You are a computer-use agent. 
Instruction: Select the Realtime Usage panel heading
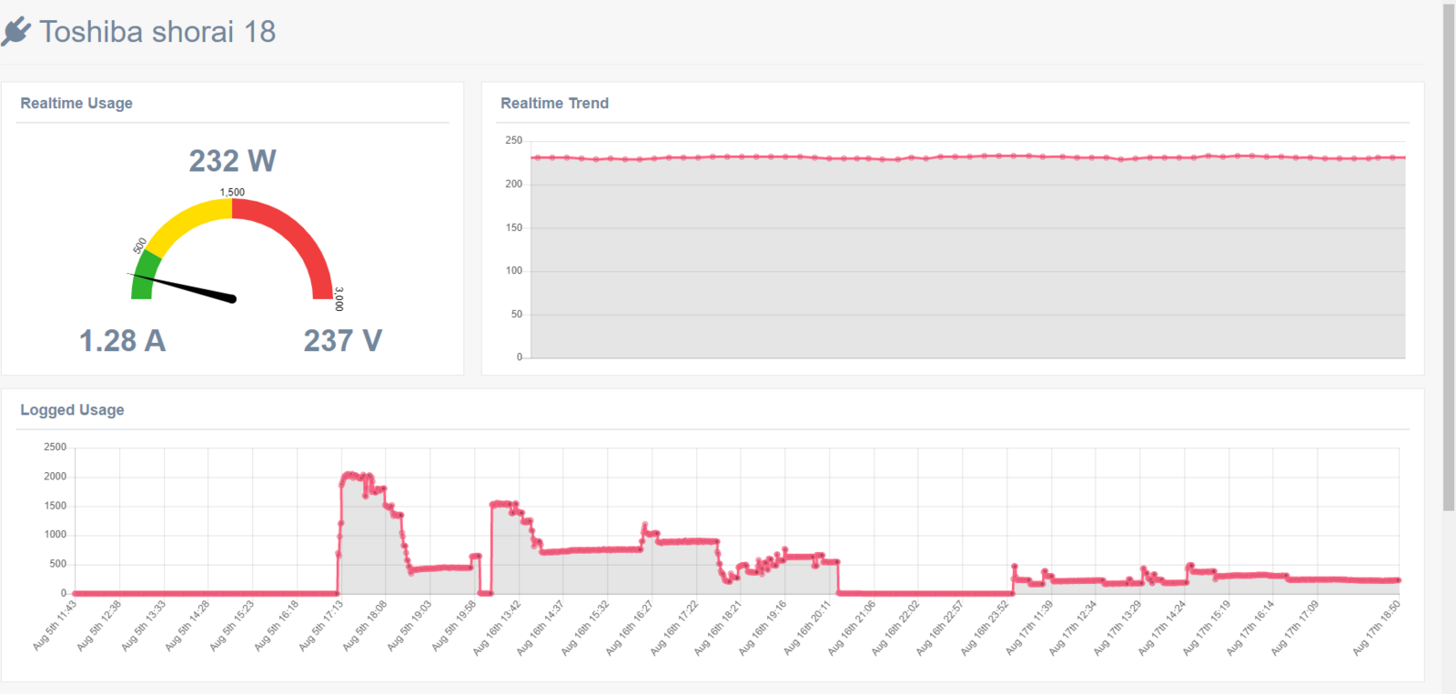point(76,103)
